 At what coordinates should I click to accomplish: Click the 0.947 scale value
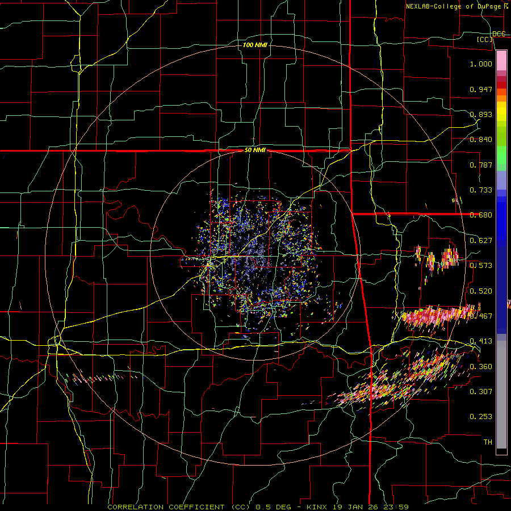(481, 89)
